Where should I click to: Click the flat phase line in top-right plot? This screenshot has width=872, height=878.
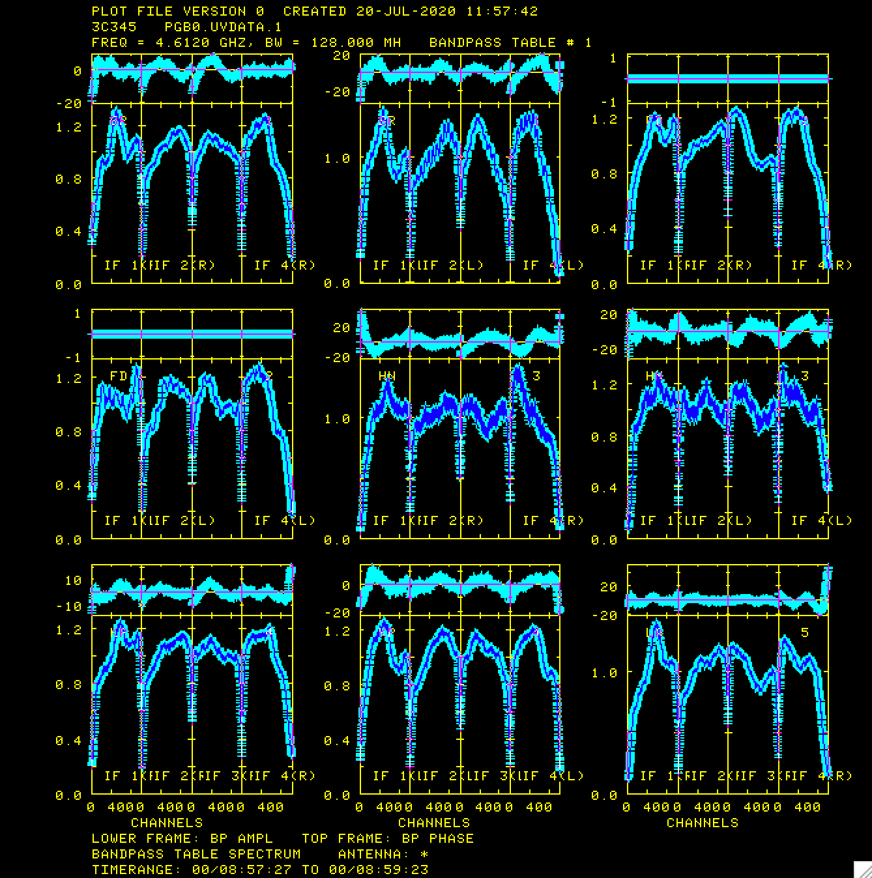pos(727,79)
